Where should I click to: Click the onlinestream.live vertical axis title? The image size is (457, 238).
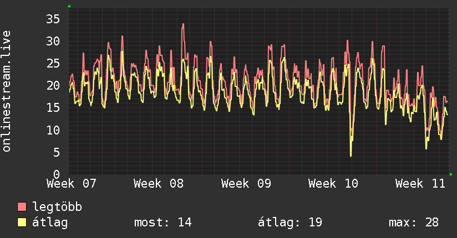pos(6,91)
